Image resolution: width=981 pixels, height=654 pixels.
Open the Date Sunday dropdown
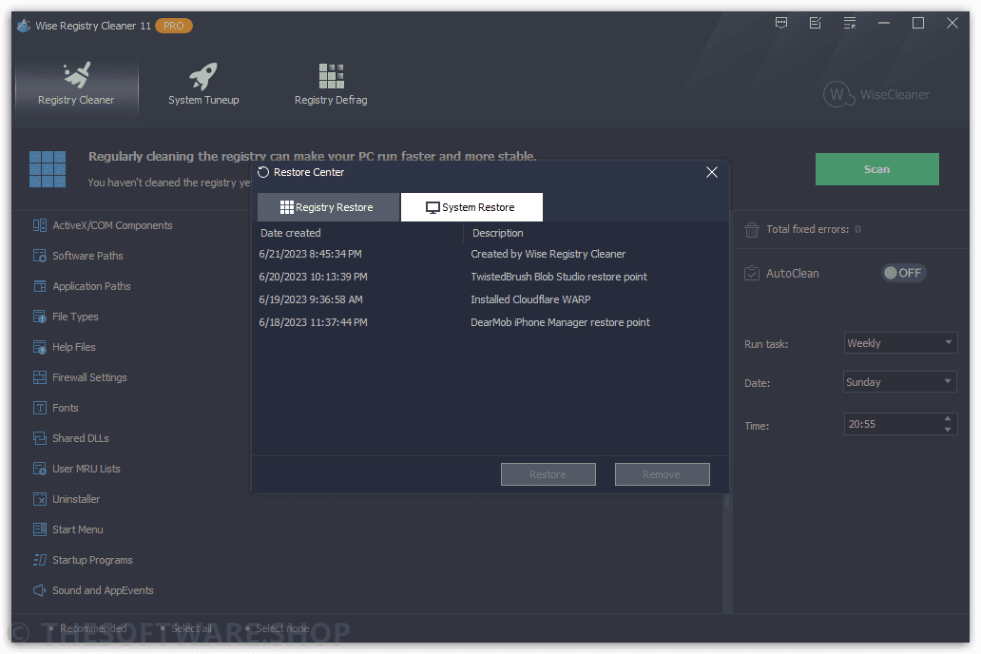pos(900,382)
